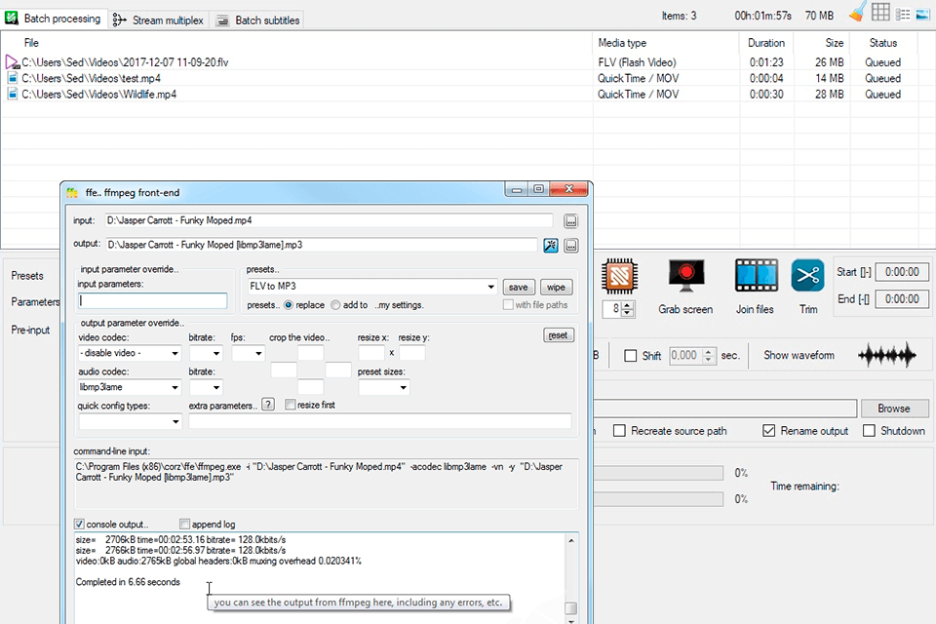Select the Trim scissors icon
Screen dimensions: 936x624
[x=807, y=278]
